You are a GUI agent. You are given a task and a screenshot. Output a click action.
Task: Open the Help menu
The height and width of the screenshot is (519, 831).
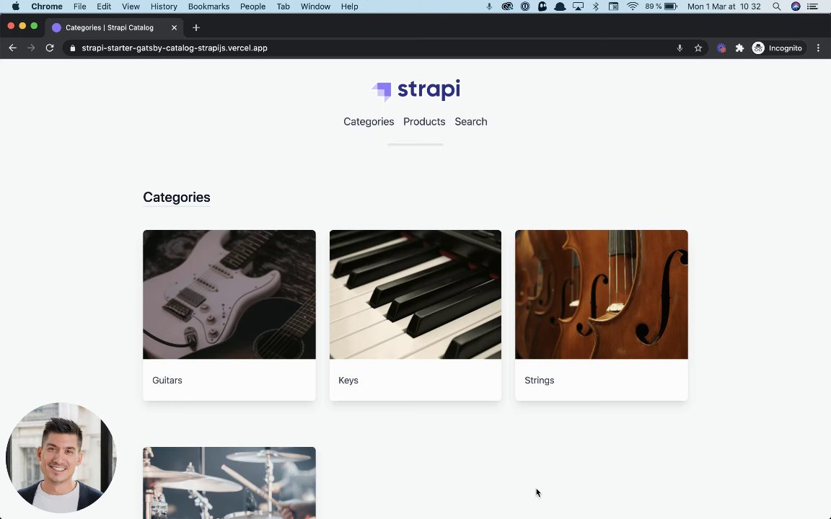click(349, 6)
